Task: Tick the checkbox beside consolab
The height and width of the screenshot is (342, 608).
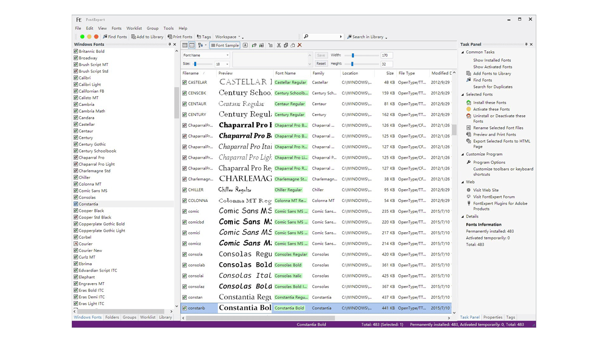Action: 184,265
